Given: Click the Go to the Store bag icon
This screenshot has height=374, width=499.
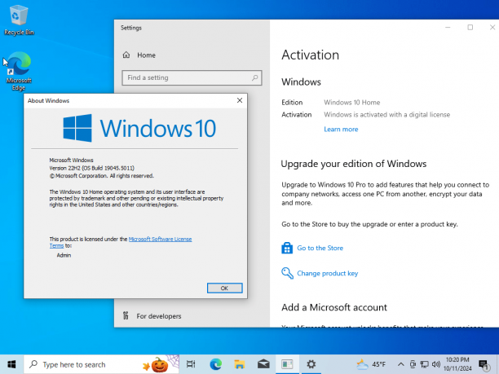Looking at the screenshot, I should point(287,248).
